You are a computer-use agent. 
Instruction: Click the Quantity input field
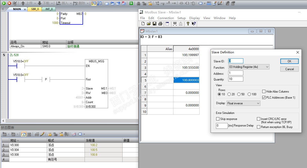click(236, 79)
